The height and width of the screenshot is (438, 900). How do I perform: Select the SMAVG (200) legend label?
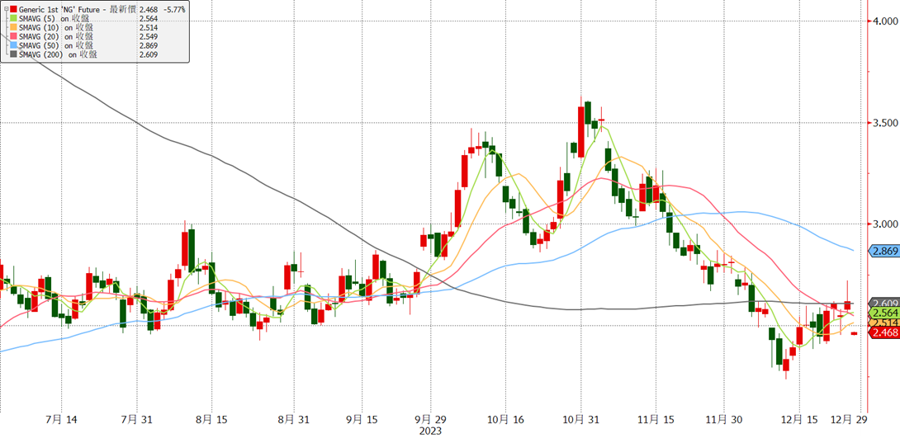58,54
